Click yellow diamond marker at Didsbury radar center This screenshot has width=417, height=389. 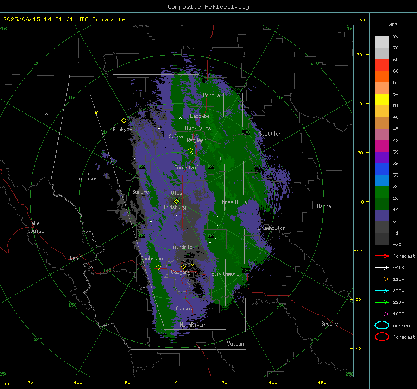click(x=177, y=202)
